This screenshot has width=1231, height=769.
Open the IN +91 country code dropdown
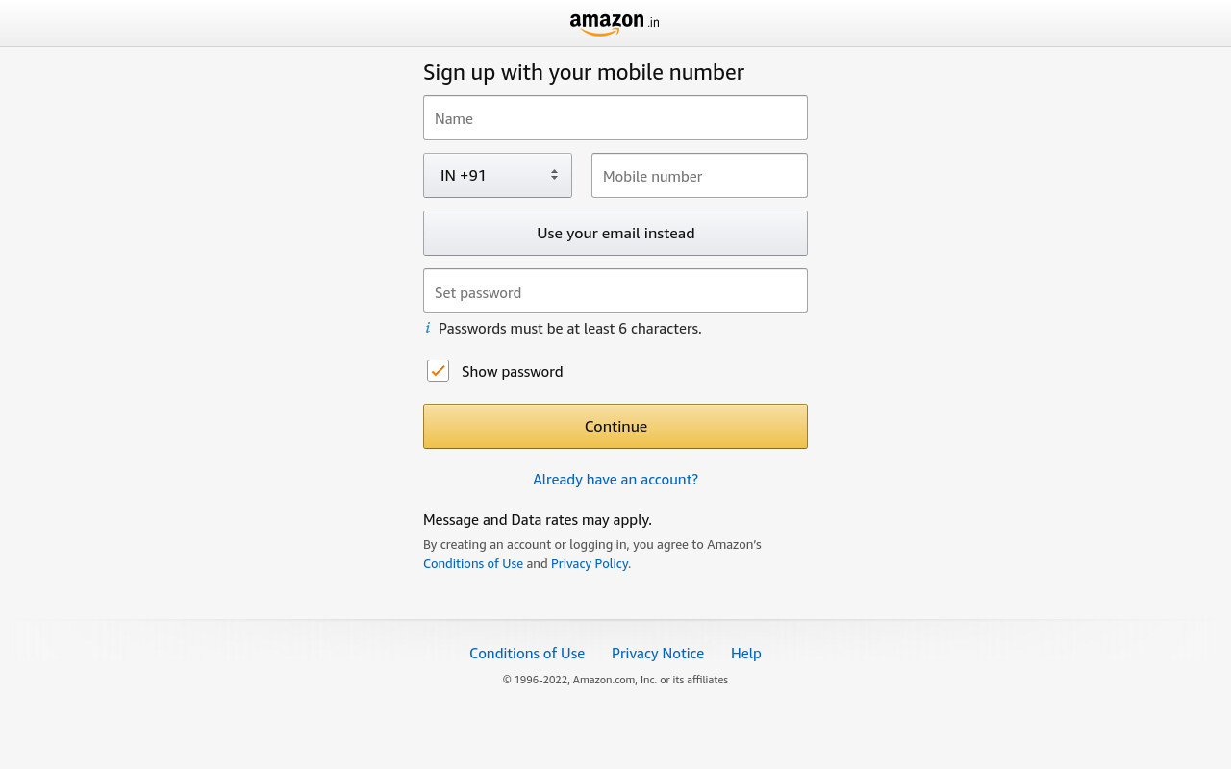(x=497, y=175)
